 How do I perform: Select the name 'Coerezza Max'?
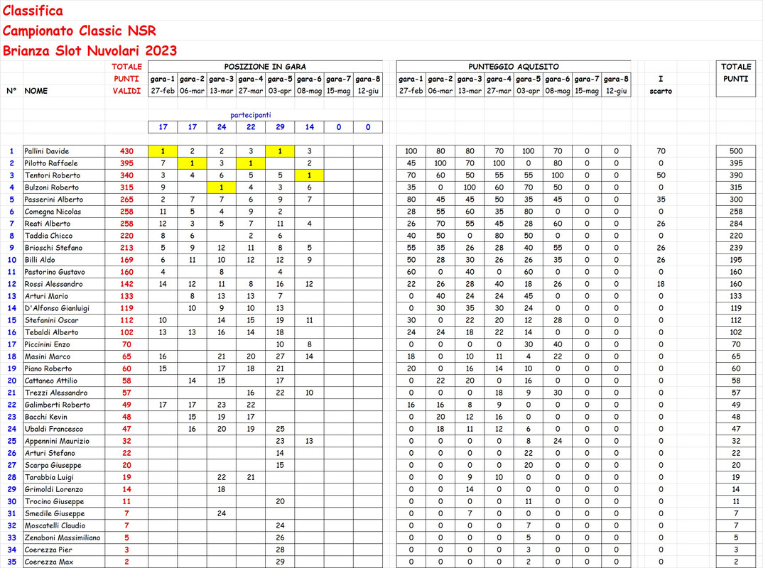48,562
